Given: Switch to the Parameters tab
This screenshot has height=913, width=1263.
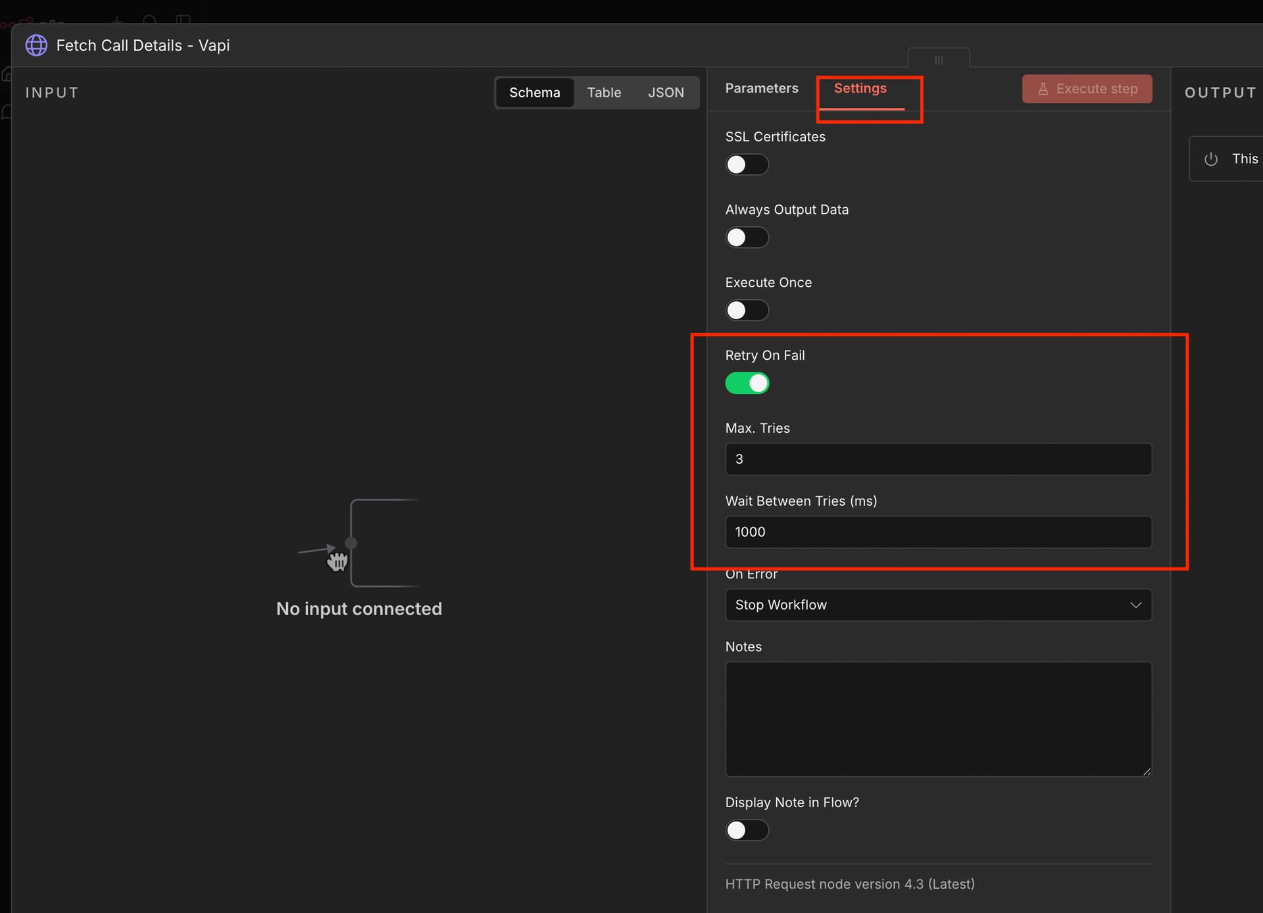Looking at the screenshot, I should tap(761, 88).
